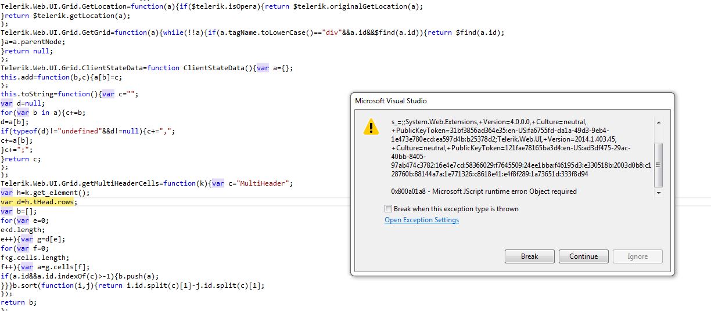Click the yellow warning icon in dialog
This screenshot has height=311, width=711.
pyautogui.click(x=371, y=126)
